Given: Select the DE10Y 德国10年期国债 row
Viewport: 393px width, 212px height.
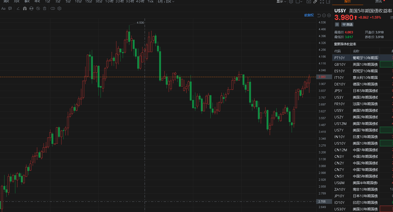Looking at the screenshot, I should click(363, 84).
